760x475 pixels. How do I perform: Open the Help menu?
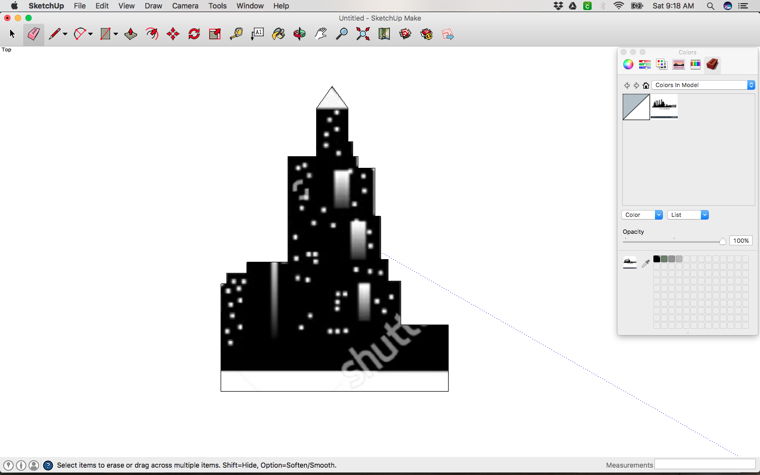point(281,6)
